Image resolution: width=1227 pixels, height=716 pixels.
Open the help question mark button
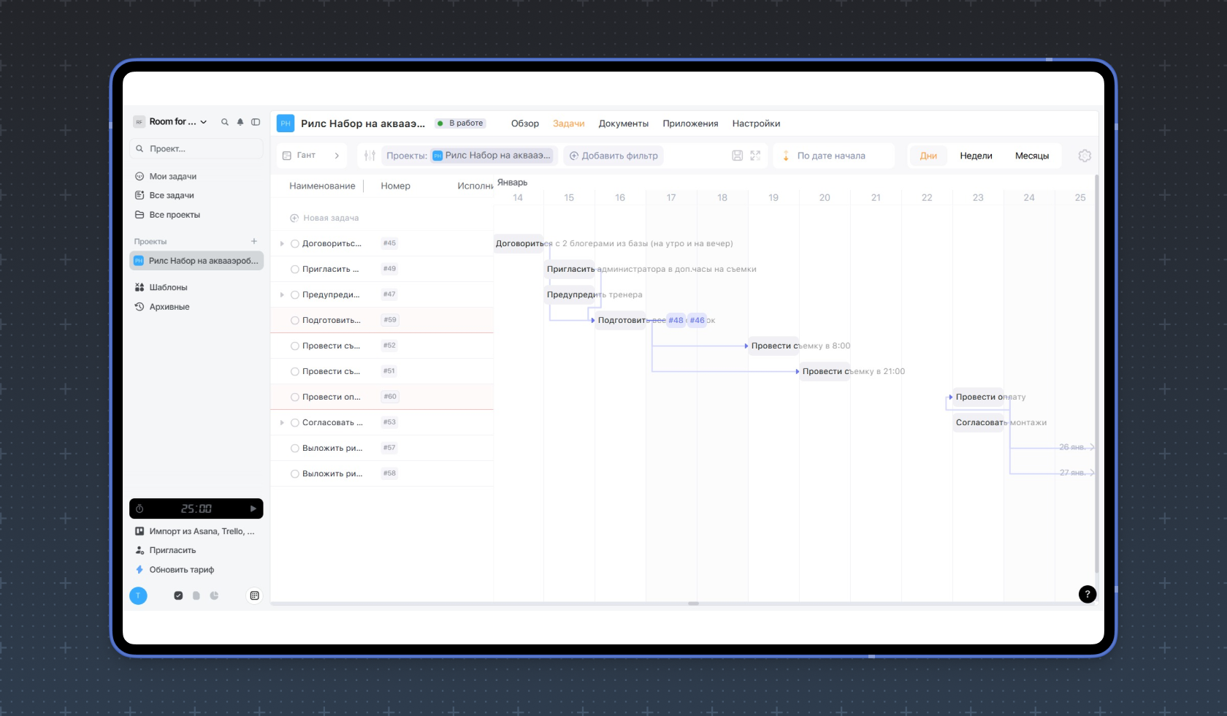click(1087, 594)
